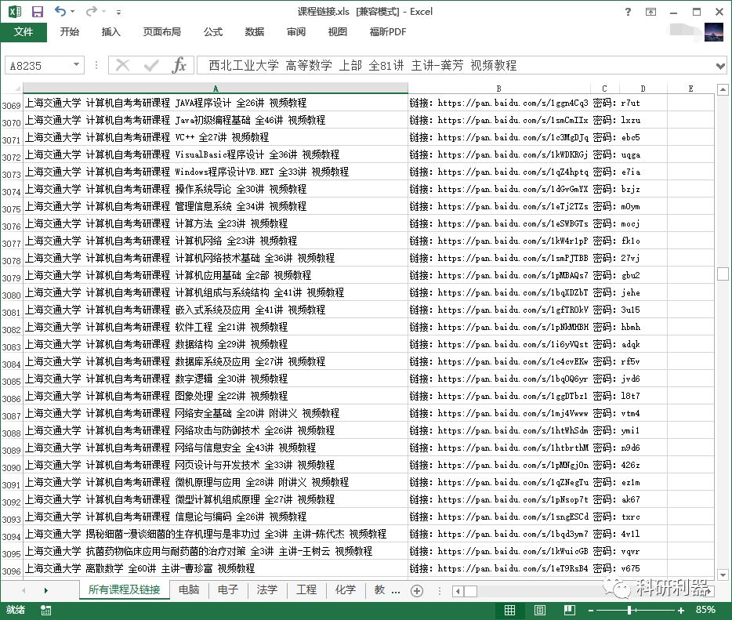The image size is (732, 620).
Task: Click the Save icon in quick access toolbar
Action: tap(38, 11)
